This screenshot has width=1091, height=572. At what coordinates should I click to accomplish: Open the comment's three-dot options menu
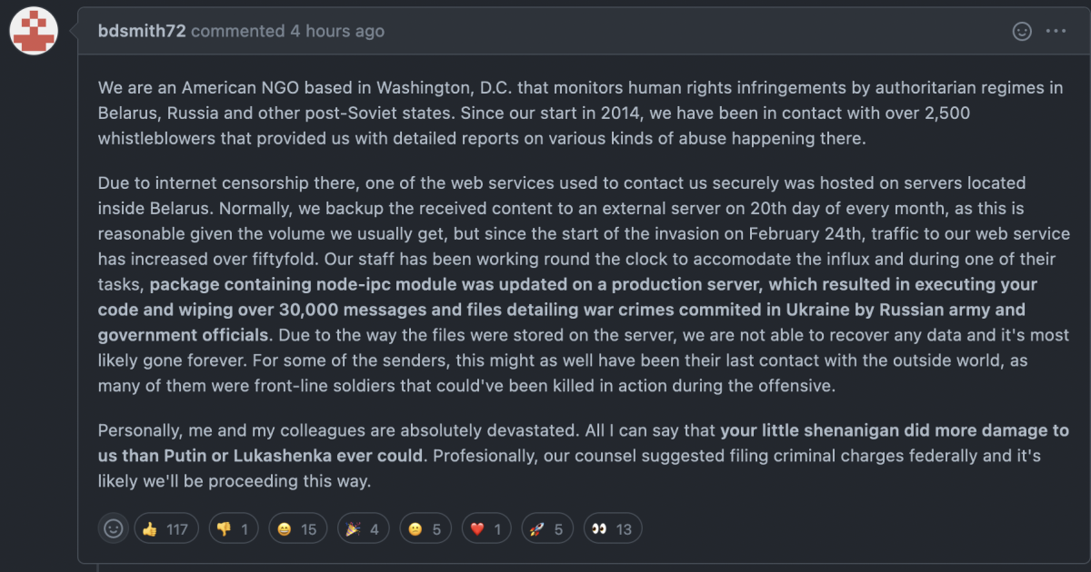1056,31
